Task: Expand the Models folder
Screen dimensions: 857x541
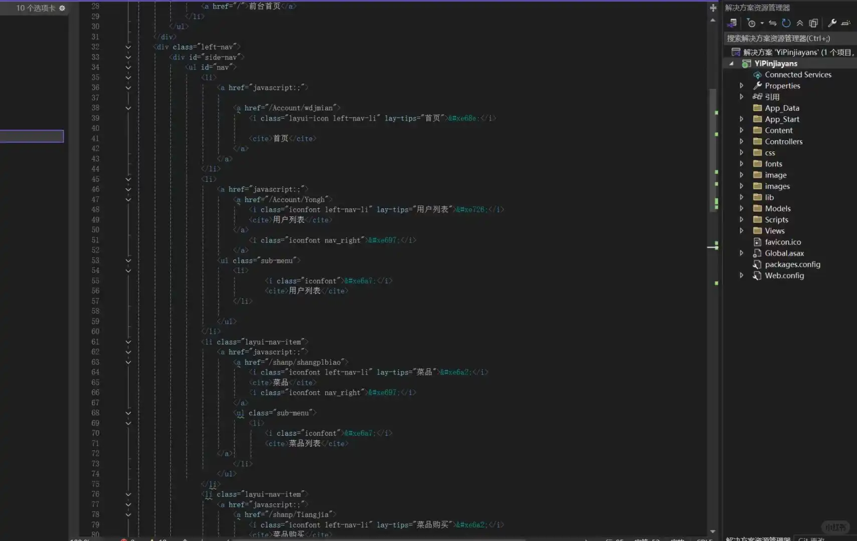Action: (x=742, y=208)
